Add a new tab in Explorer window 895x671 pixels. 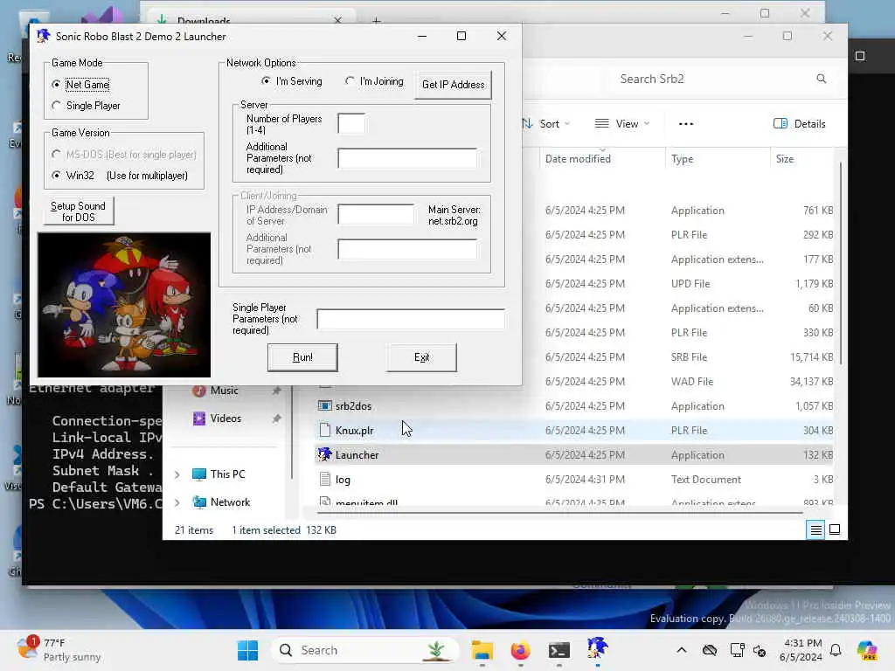(x=376, y=20)
